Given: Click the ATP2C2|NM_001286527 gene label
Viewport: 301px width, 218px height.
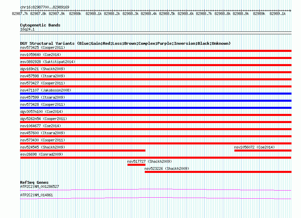Looking at the screenshot, I should coord(40,186).
